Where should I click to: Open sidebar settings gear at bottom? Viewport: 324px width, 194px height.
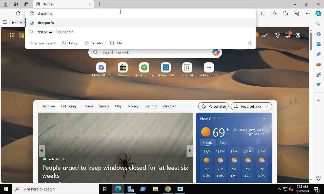point(318,178)
